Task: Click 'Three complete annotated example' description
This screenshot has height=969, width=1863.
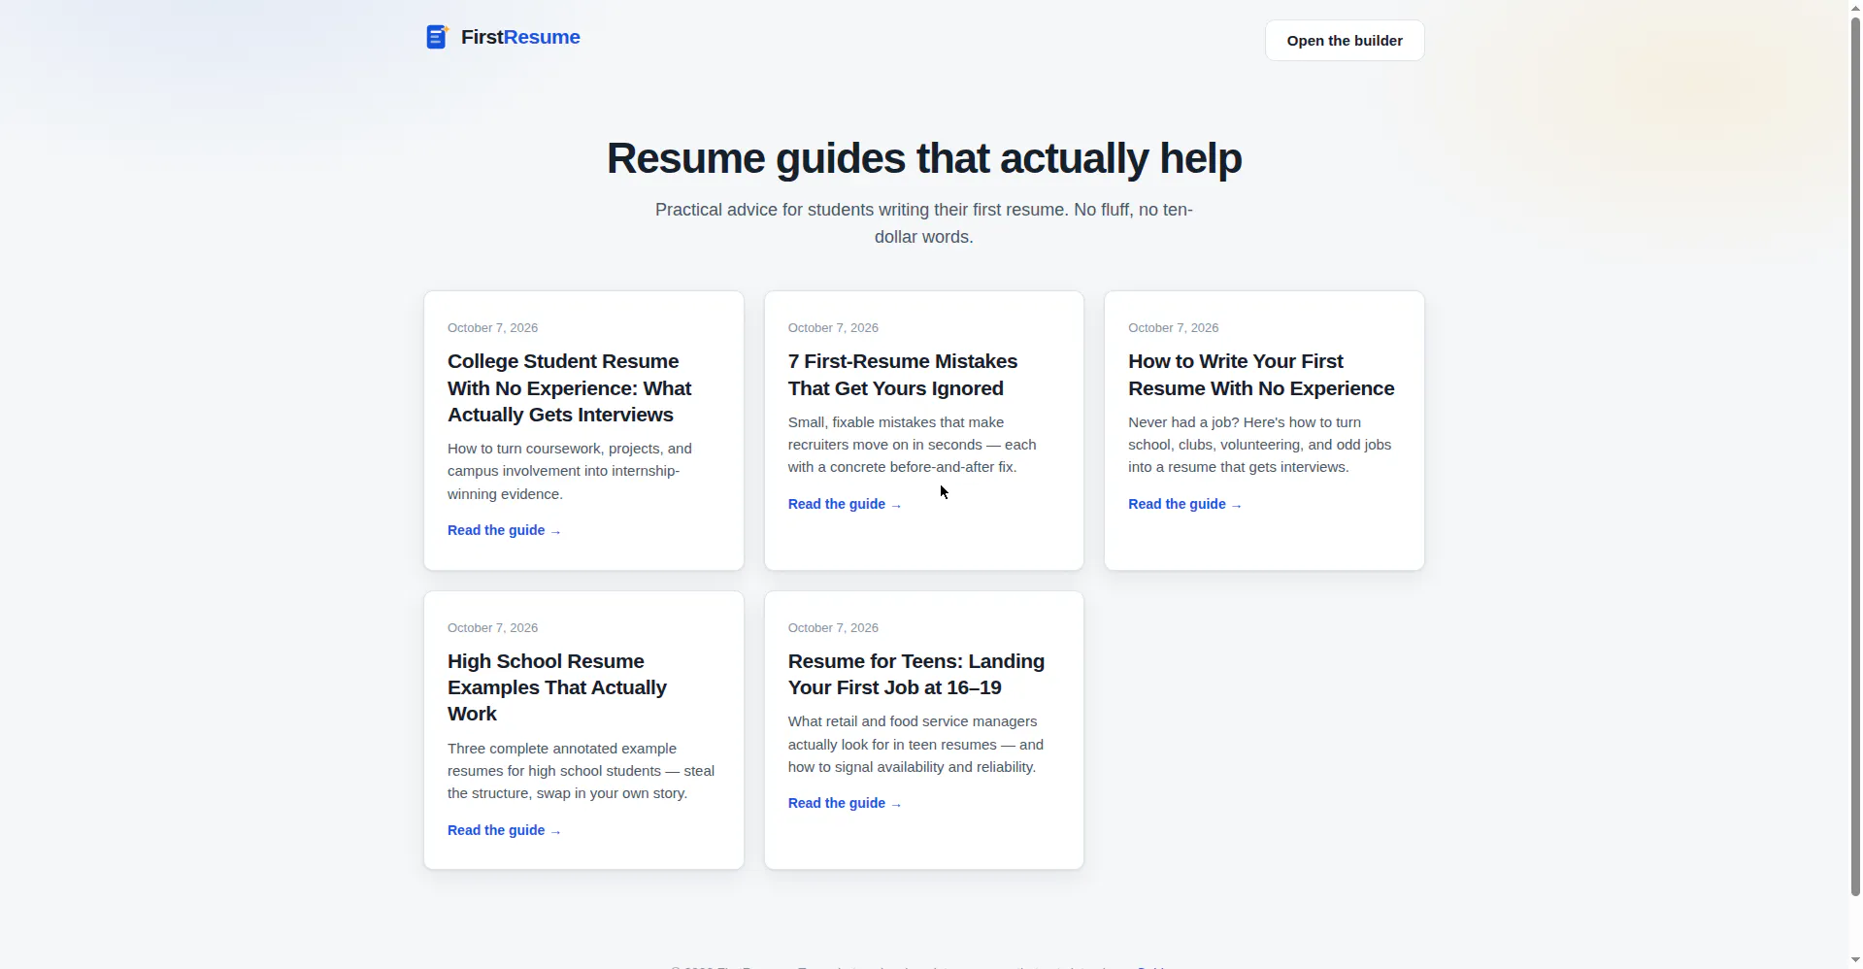Action: tap(581, 771)
